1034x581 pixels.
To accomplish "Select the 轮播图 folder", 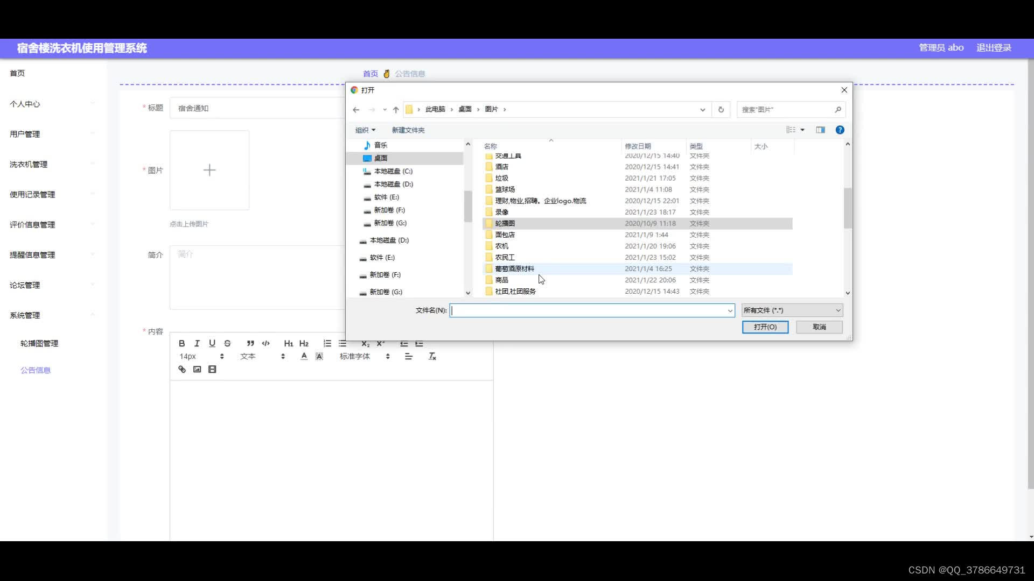I will [637, 223].
